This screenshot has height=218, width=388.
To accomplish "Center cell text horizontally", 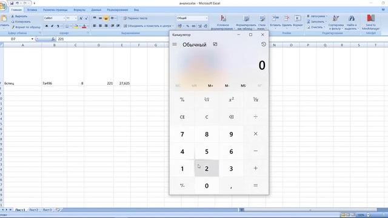I will coord(100,25).
